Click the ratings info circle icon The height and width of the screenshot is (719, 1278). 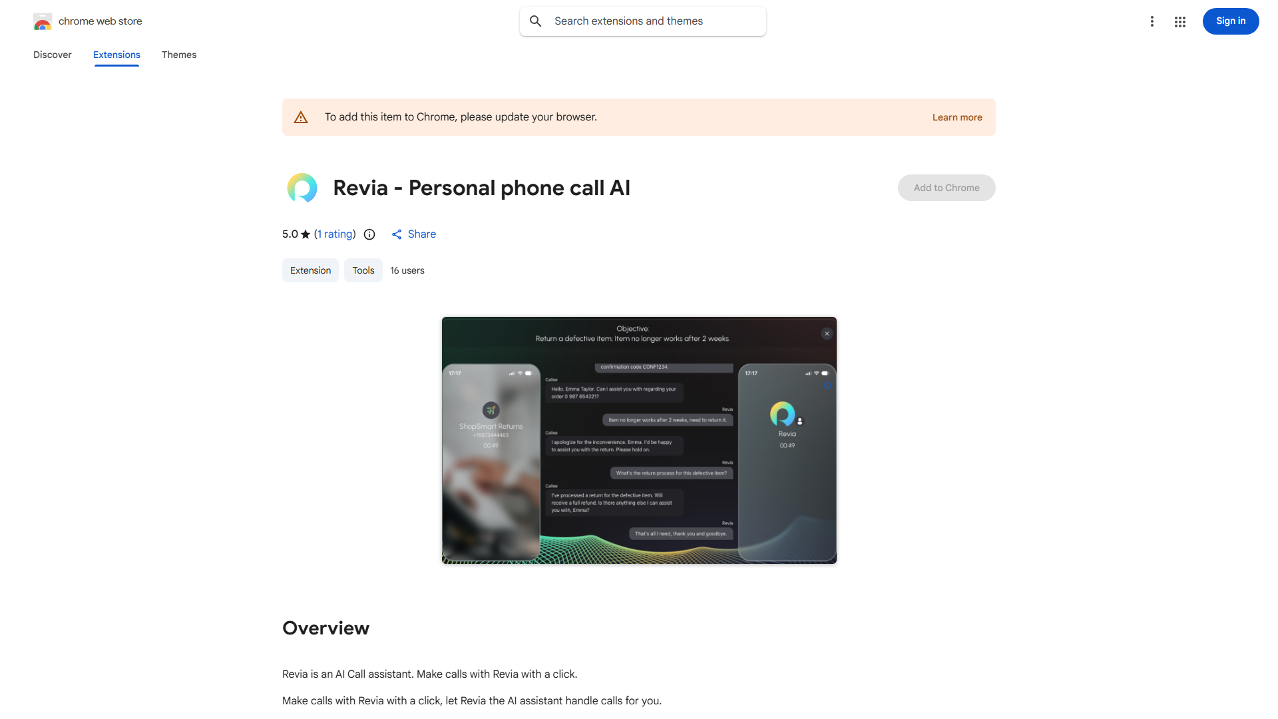pos(369,234)
